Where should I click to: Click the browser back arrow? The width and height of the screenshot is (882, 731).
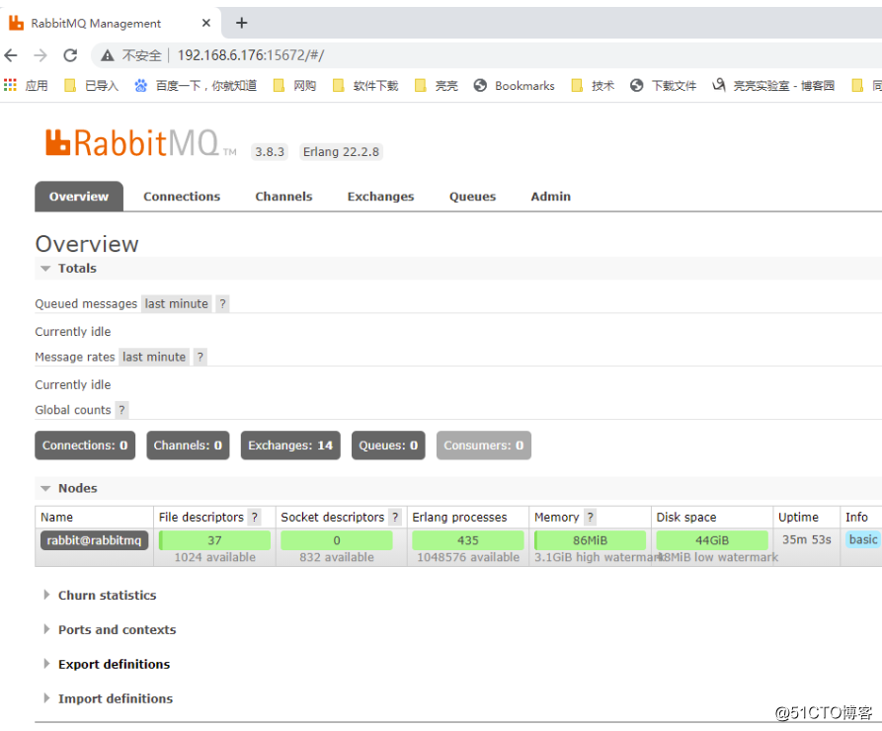(11, 55)
